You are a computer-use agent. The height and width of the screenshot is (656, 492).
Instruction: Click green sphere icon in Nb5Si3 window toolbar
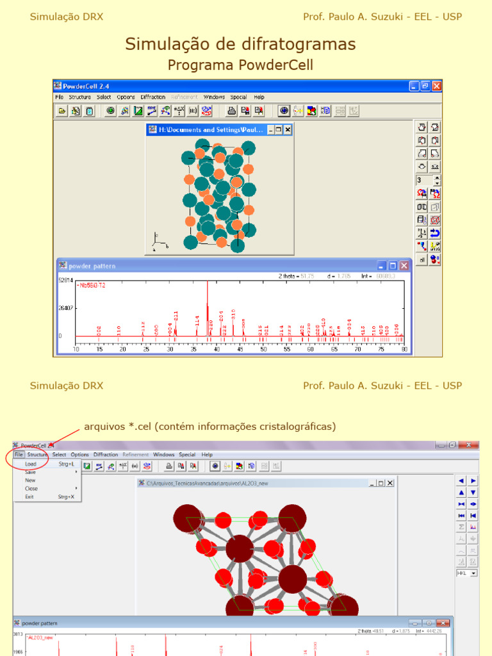tap(110, 111)
